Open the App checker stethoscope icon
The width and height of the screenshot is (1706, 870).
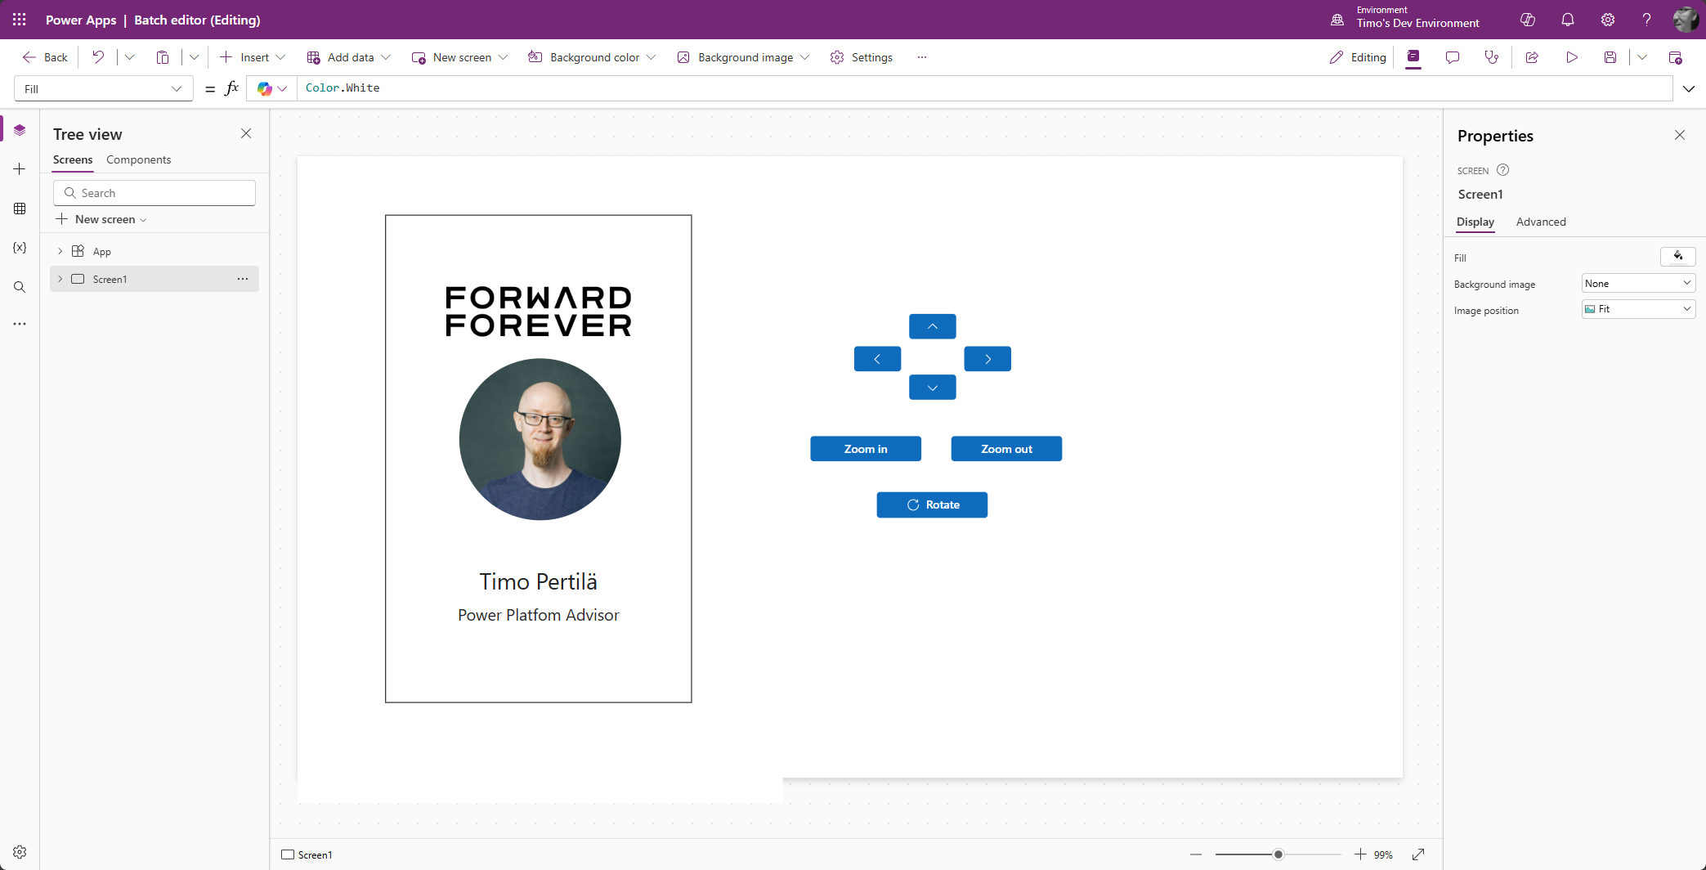(x=1492, y=57)
